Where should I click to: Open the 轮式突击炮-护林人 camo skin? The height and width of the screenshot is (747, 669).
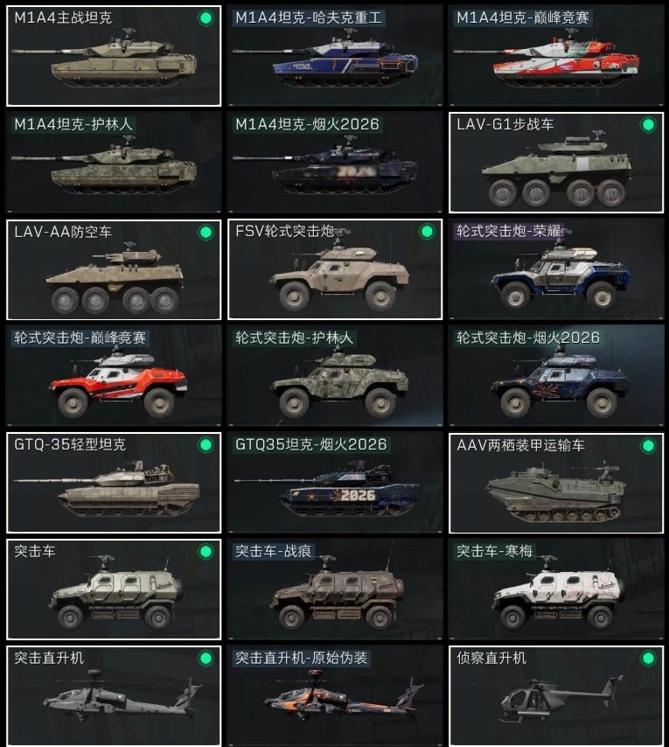(x=335, y=376)
